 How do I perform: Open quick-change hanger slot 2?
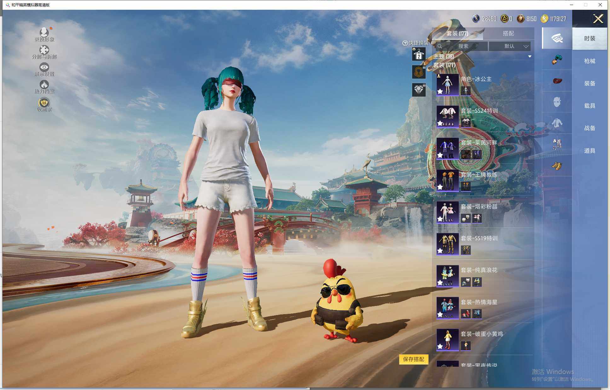point(419,54)
